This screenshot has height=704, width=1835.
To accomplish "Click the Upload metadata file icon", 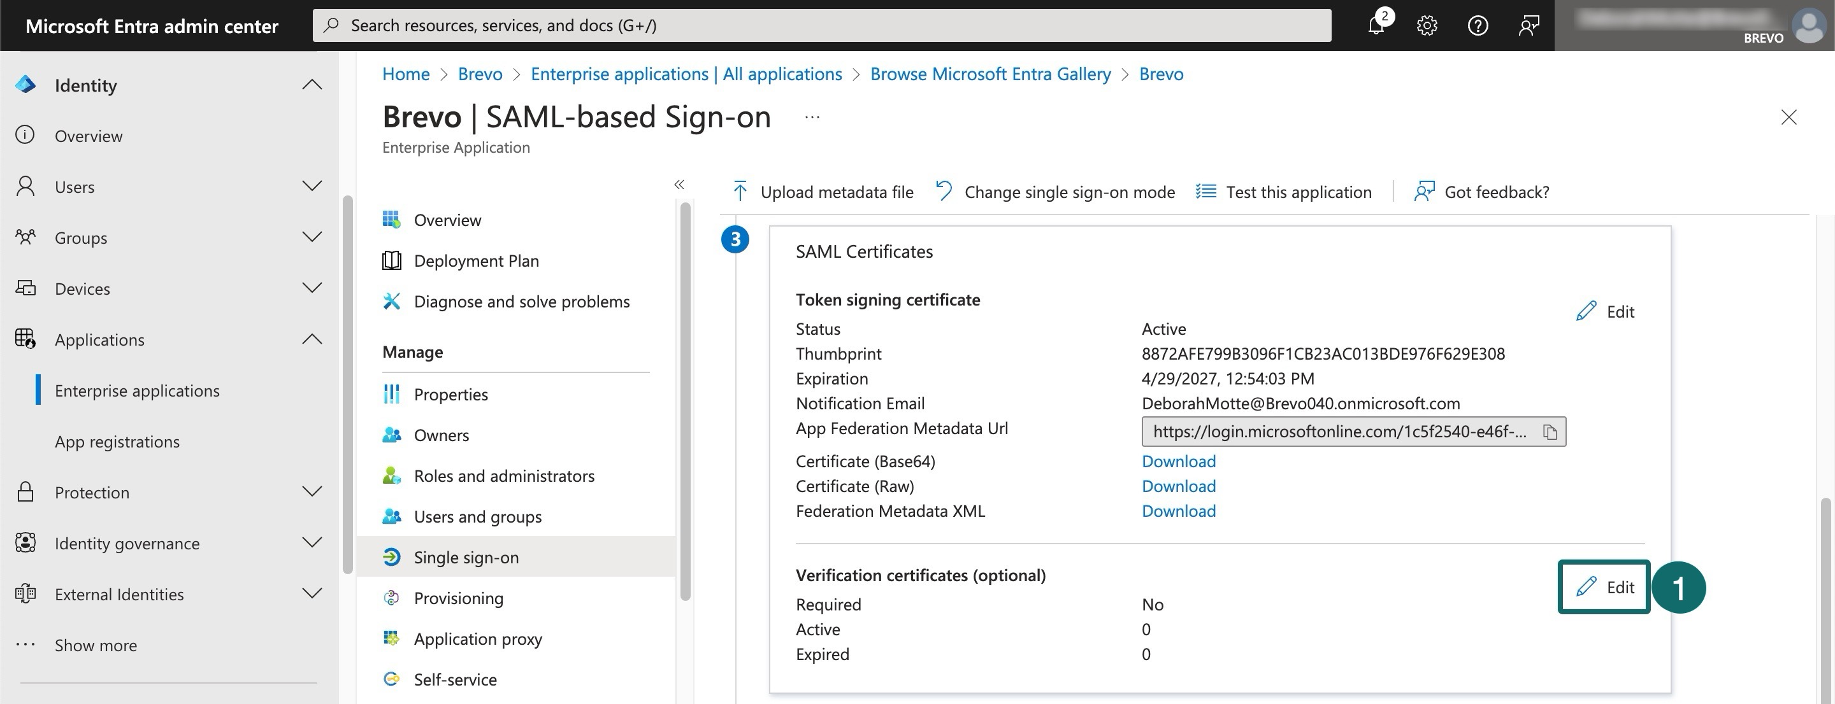I will (741, 192).
